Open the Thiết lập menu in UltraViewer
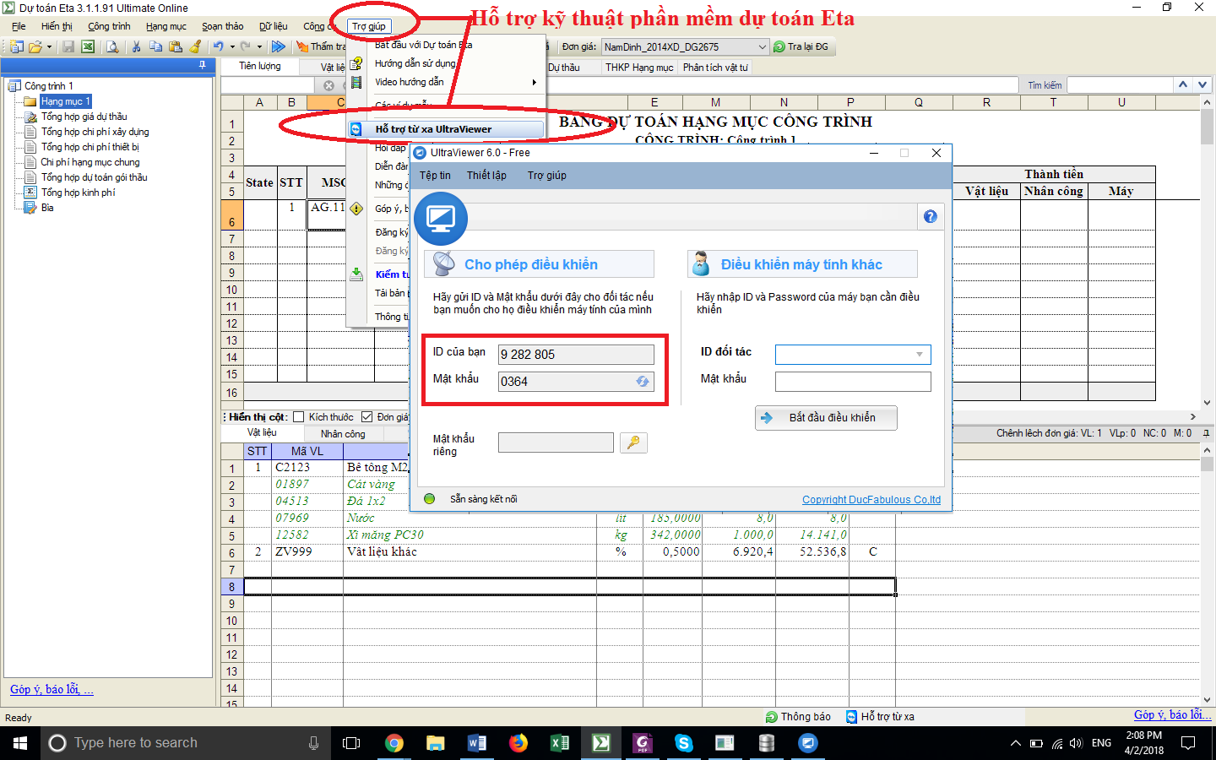 (486, 176)
